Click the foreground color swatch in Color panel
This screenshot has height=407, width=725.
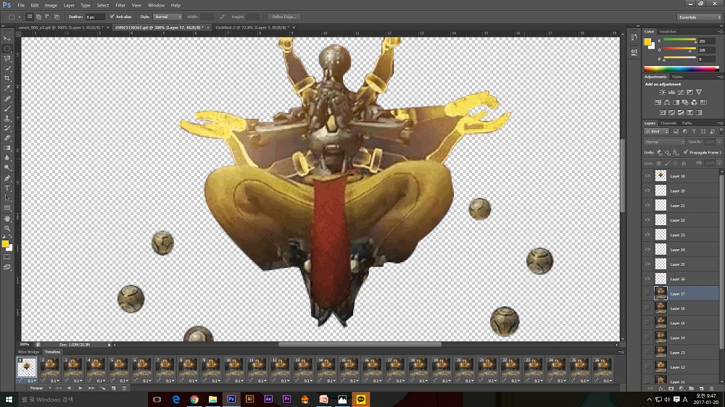647,42
